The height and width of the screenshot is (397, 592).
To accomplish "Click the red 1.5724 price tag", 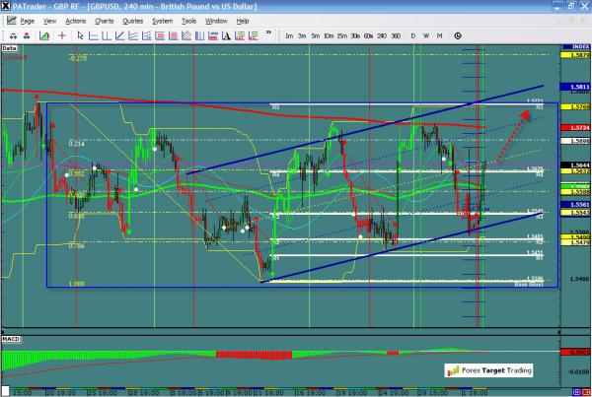I will (576, 128).
